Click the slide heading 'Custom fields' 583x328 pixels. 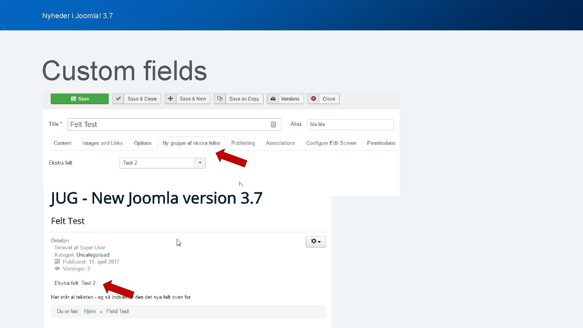[x=124, y=71]
